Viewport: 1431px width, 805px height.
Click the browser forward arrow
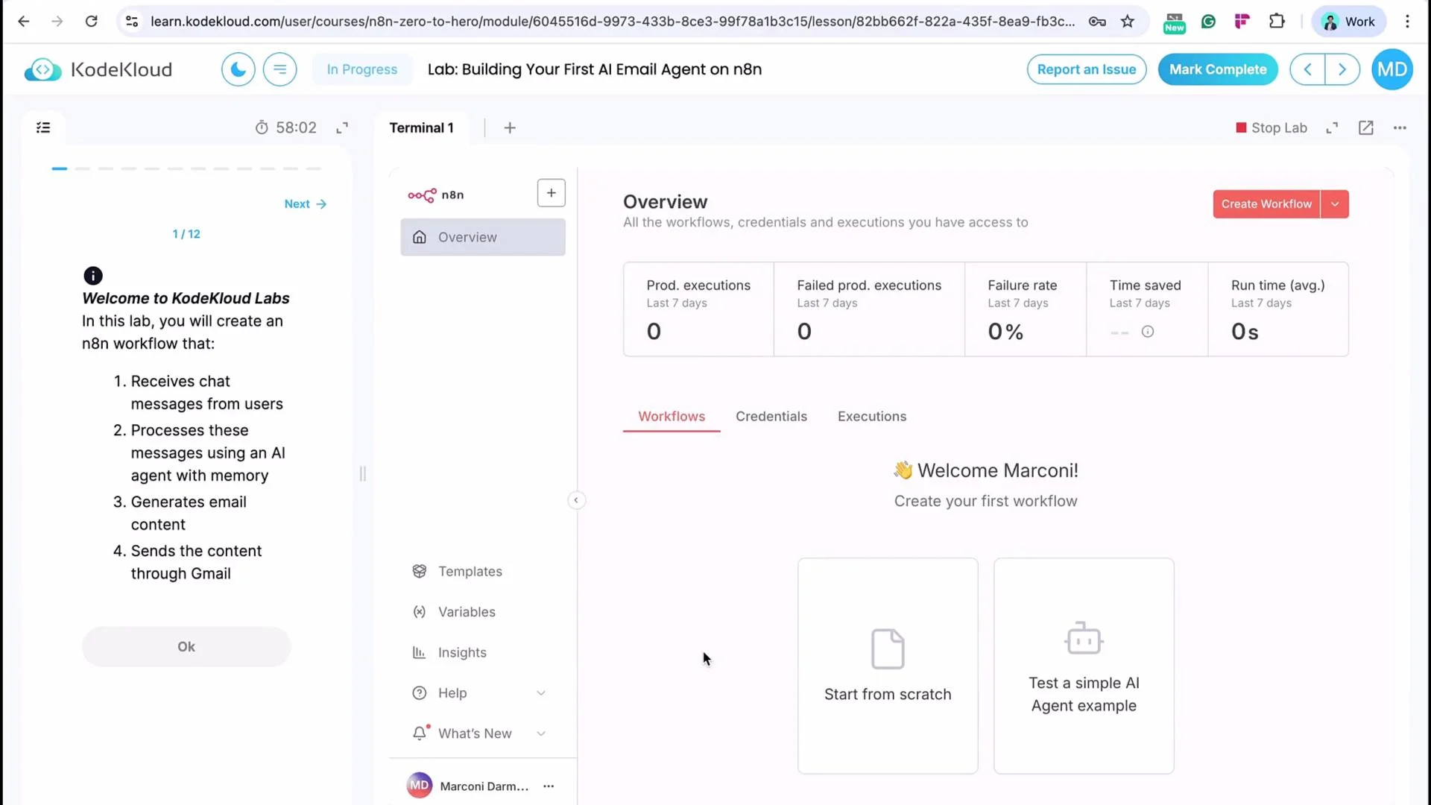pos(57,22)
